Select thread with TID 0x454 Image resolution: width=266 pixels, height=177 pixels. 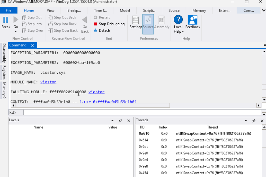(x=199, y=173)
